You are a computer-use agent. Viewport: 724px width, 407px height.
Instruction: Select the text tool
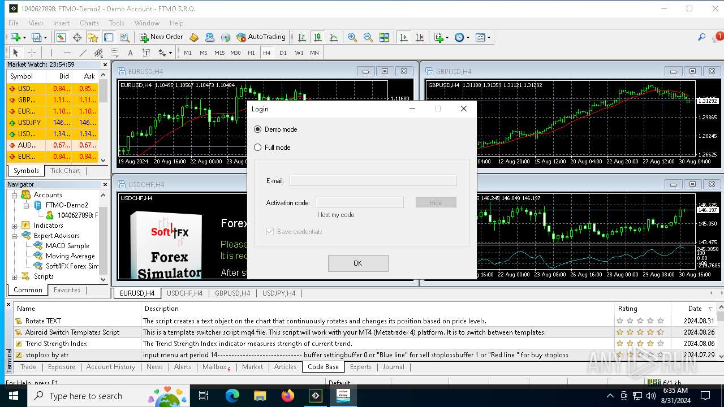click(130, 53)
